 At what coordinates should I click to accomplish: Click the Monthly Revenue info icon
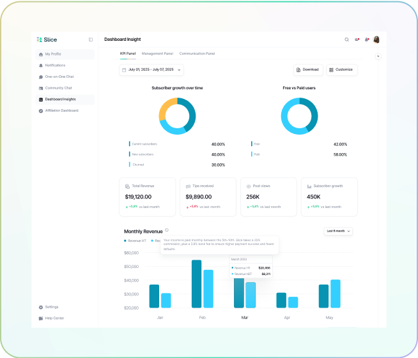point(167,230)
